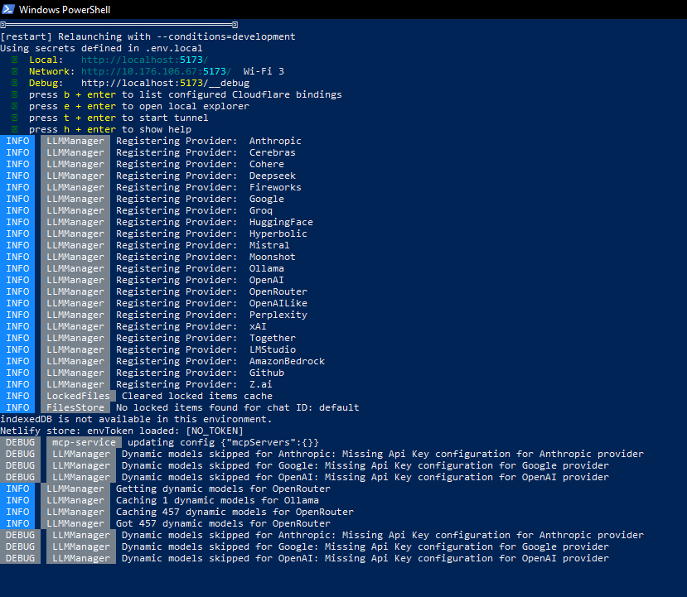The width and height of the screenshot is (687, 597).
Task: Select the 'Google' registering provider name
Action: (266, 200)
